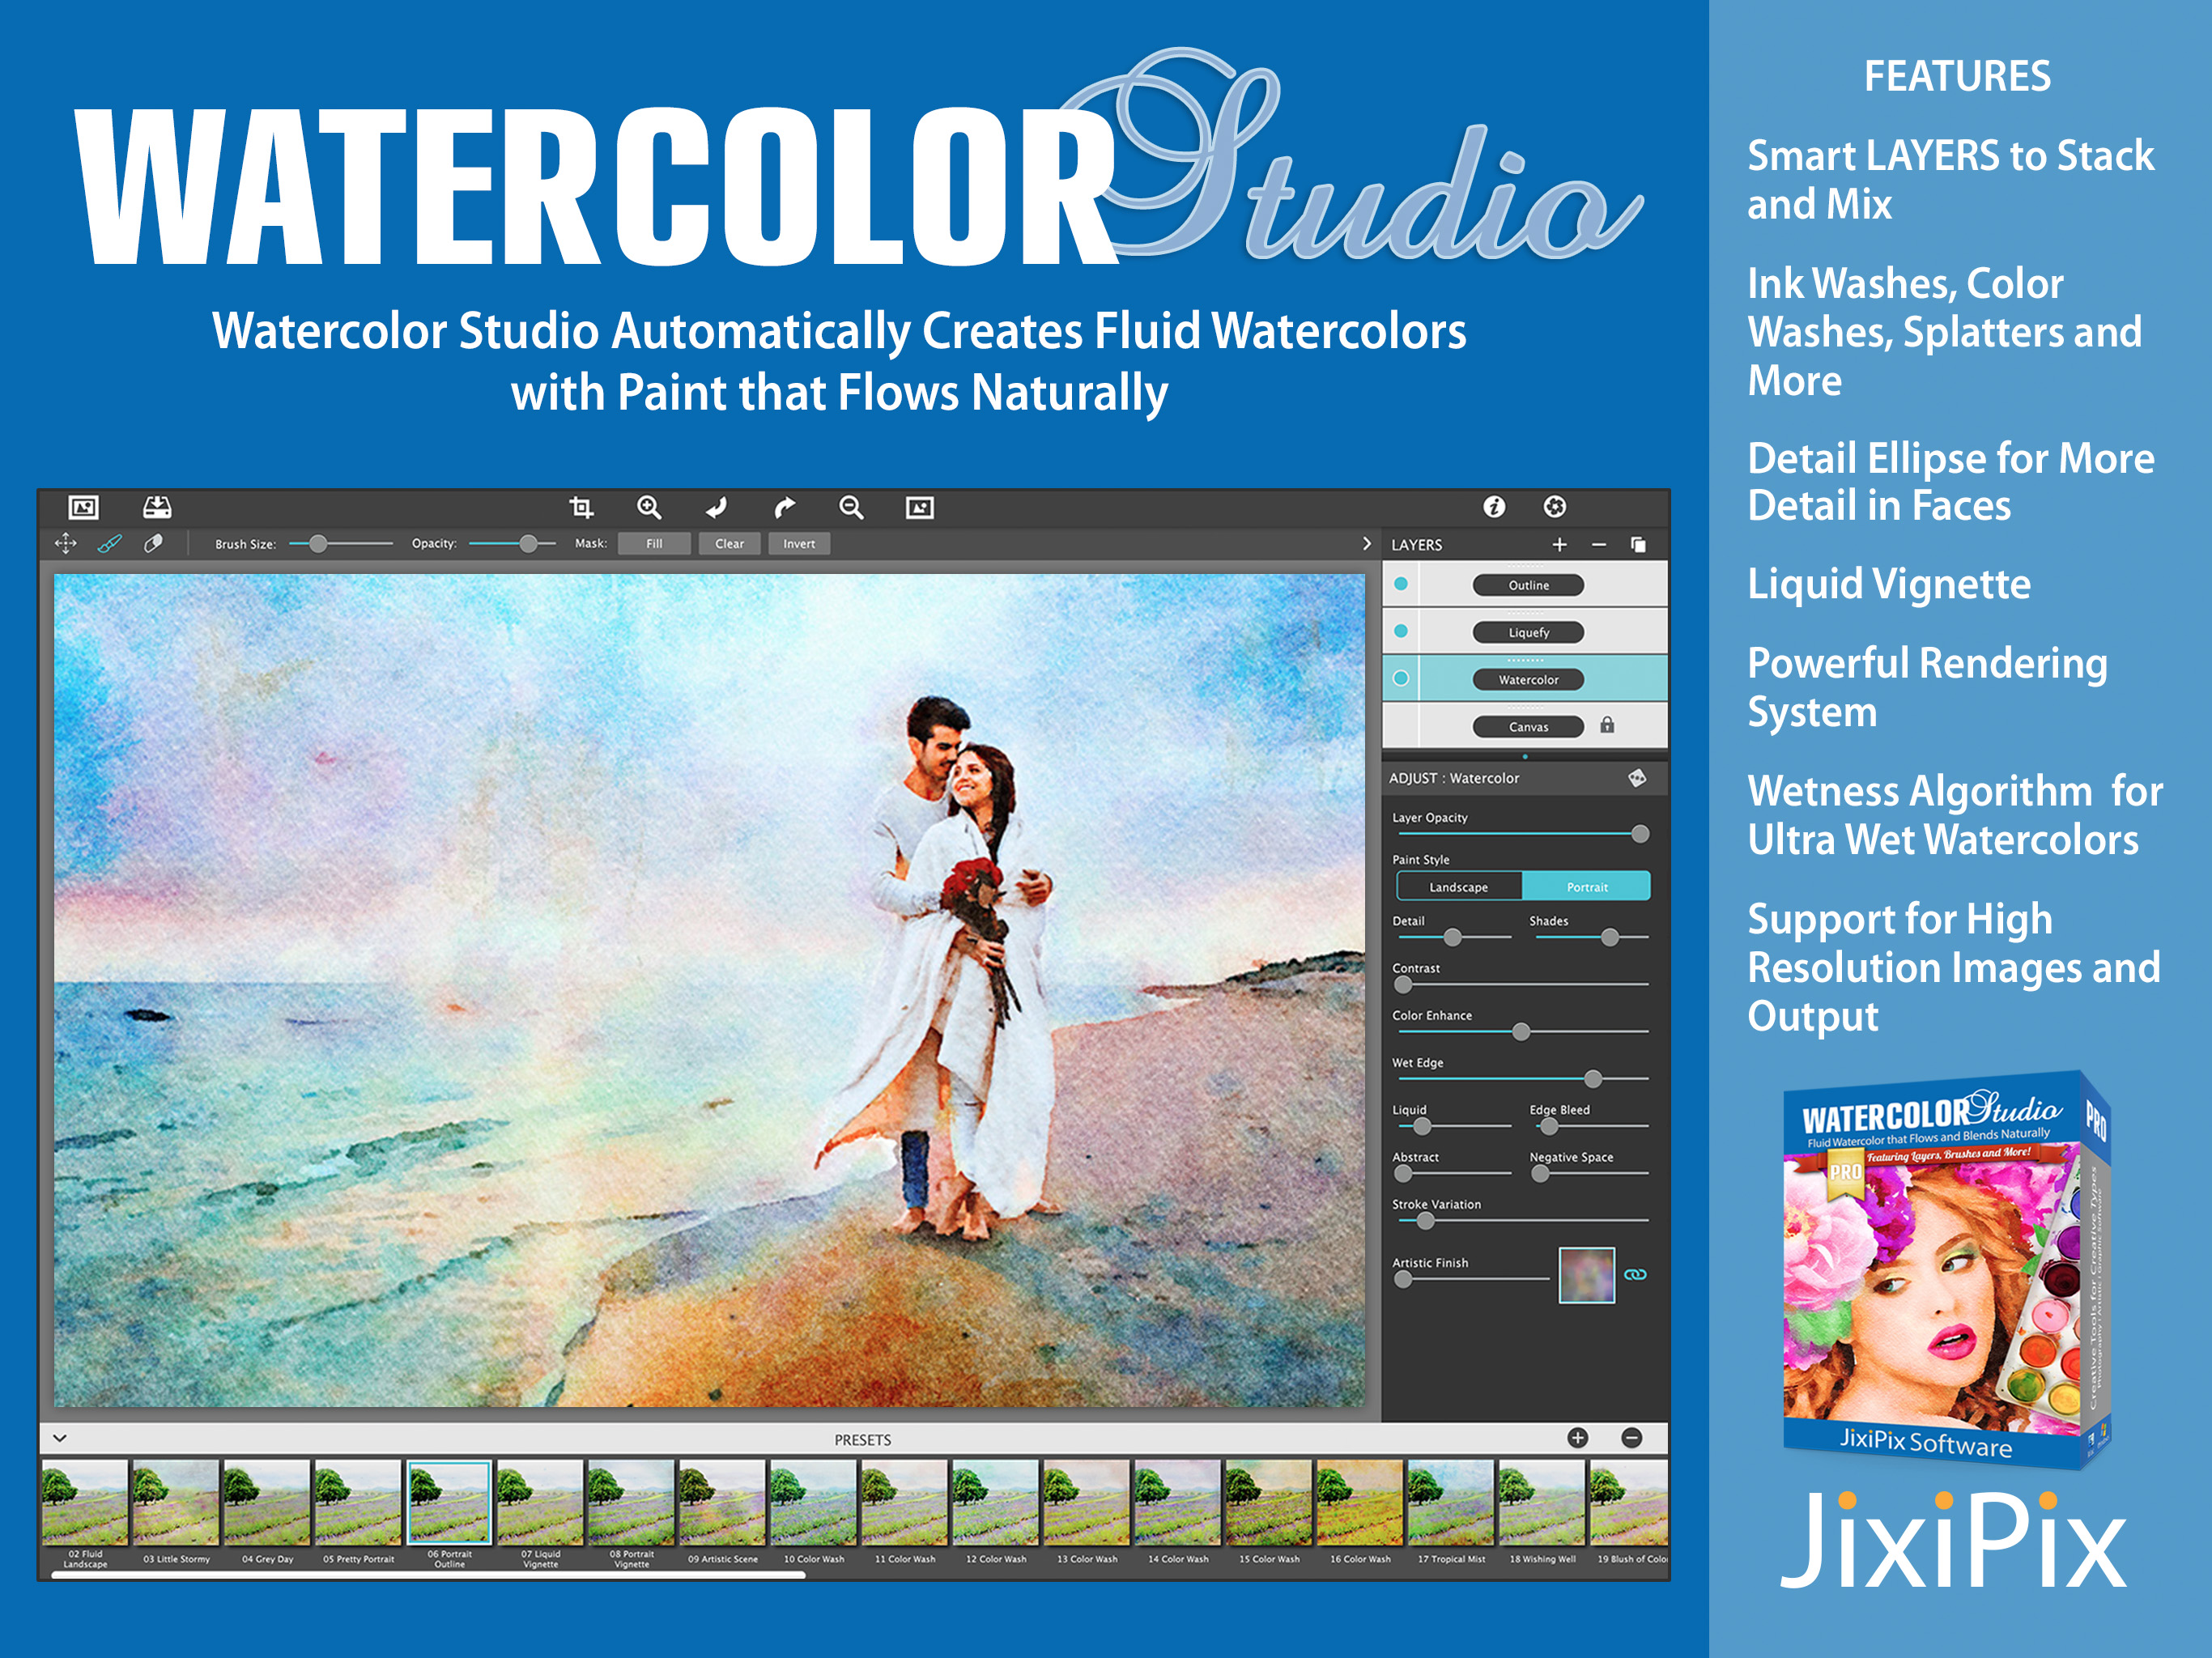The image size is (2212, 1658).
Task: Click the Invert mask button
Action: tap(798, 543)
